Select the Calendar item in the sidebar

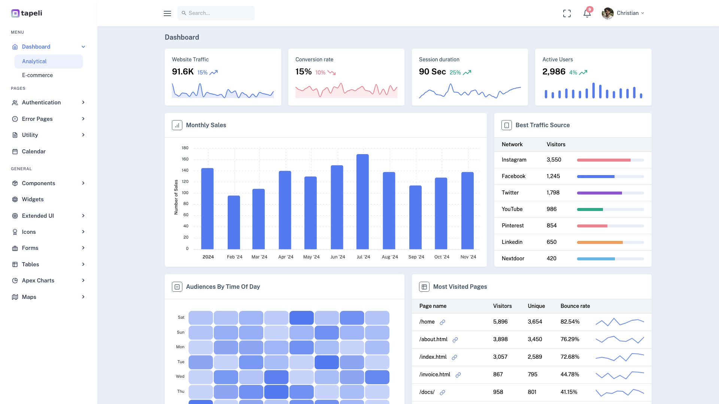coord(34,151)
